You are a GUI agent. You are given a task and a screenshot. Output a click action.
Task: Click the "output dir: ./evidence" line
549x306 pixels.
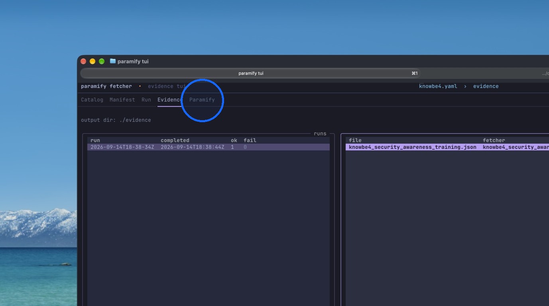(116, 120)
